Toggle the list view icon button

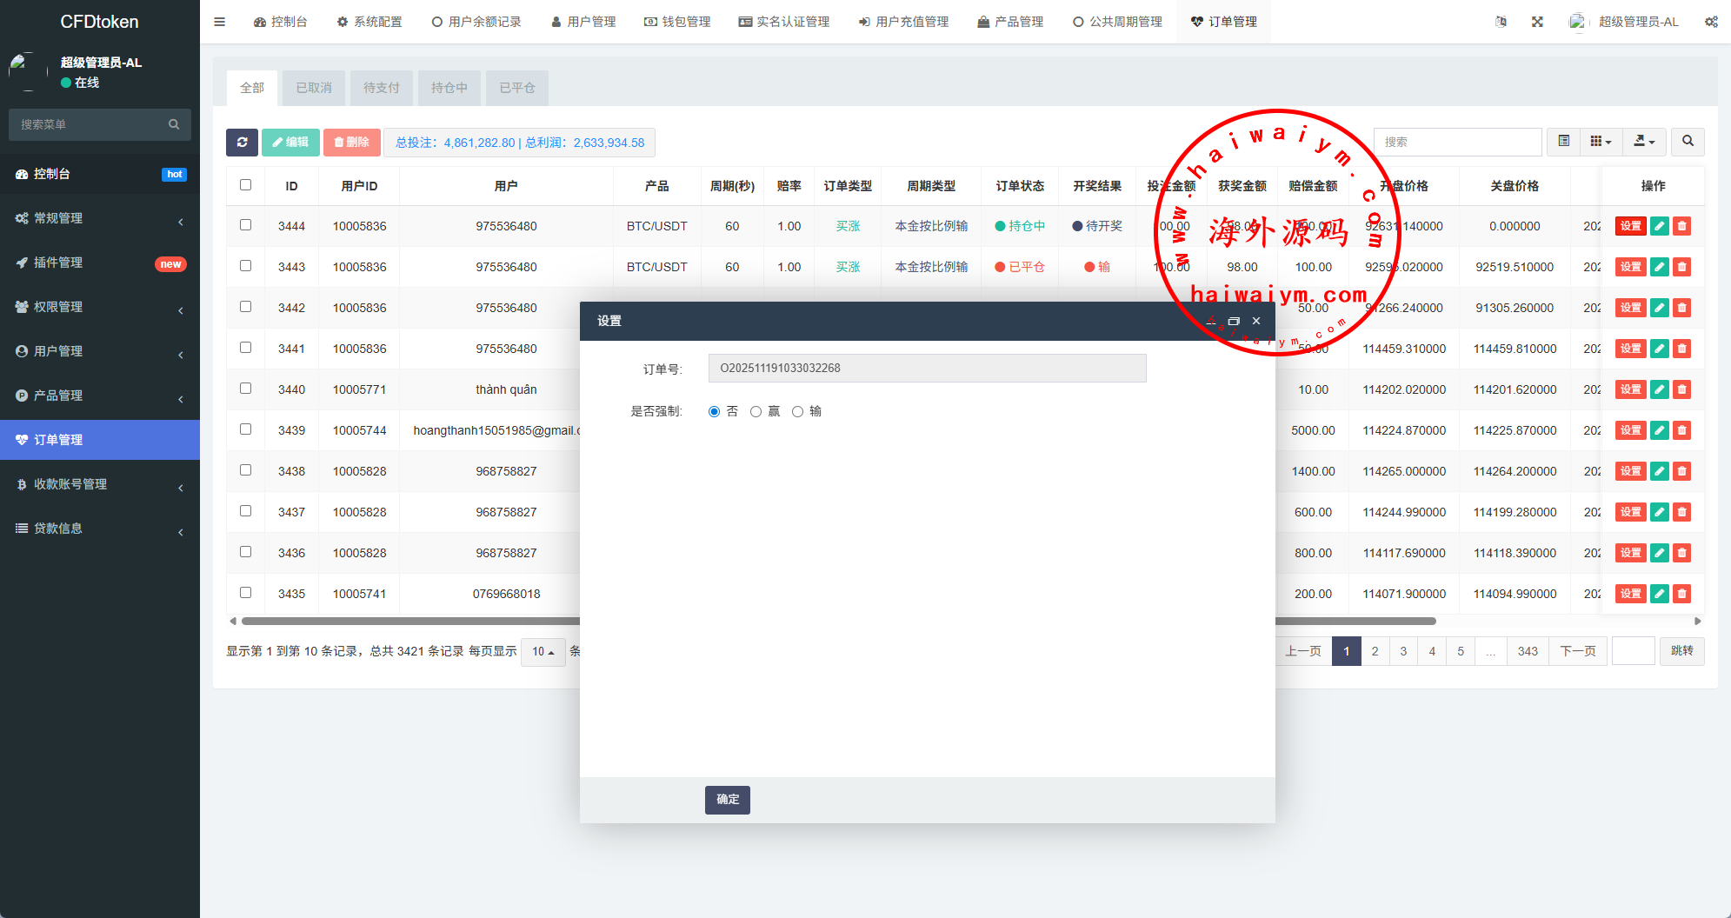[1563, 142]
